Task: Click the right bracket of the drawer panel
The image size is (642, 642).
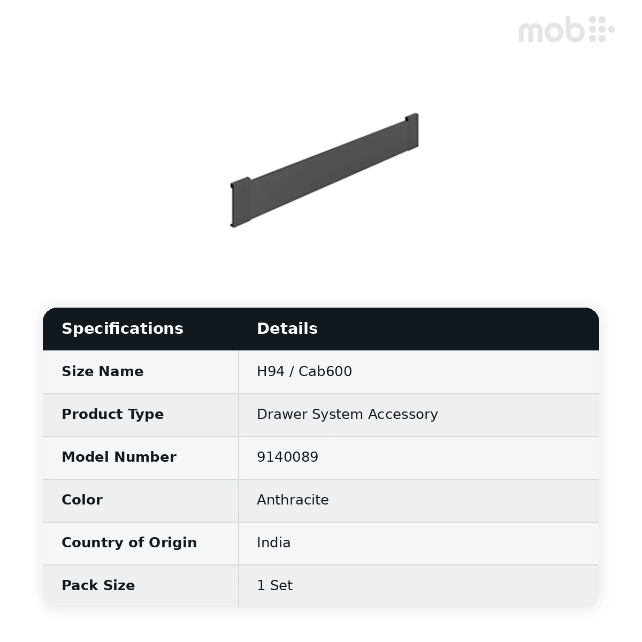Action: [x=411, y=130]
